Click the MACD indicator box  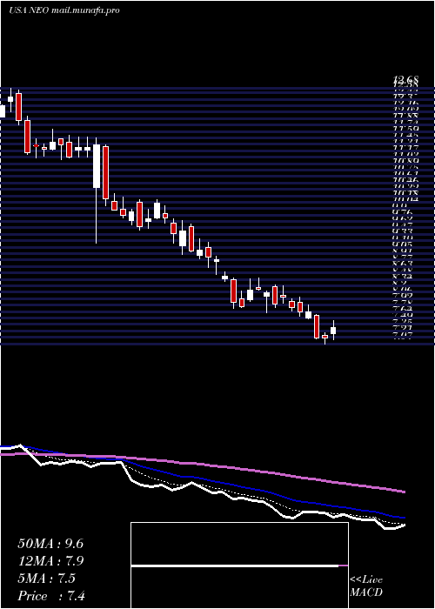click(x=239, y=565)
